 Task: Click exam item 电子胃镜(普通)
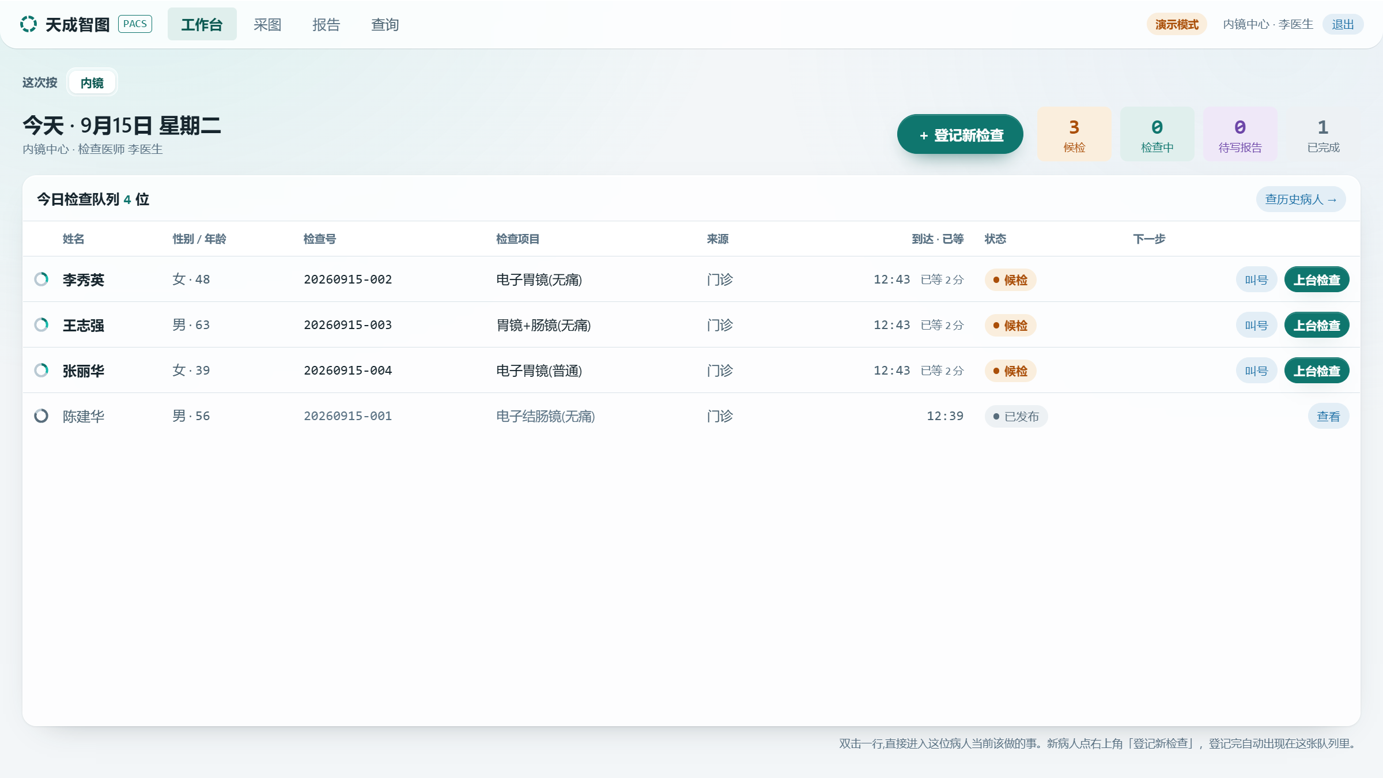pyautogui.click(x=539, y=371)
